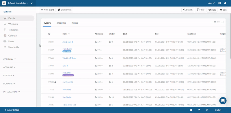Click the Help button
This screenshot has height=113, width=231.
212,10
